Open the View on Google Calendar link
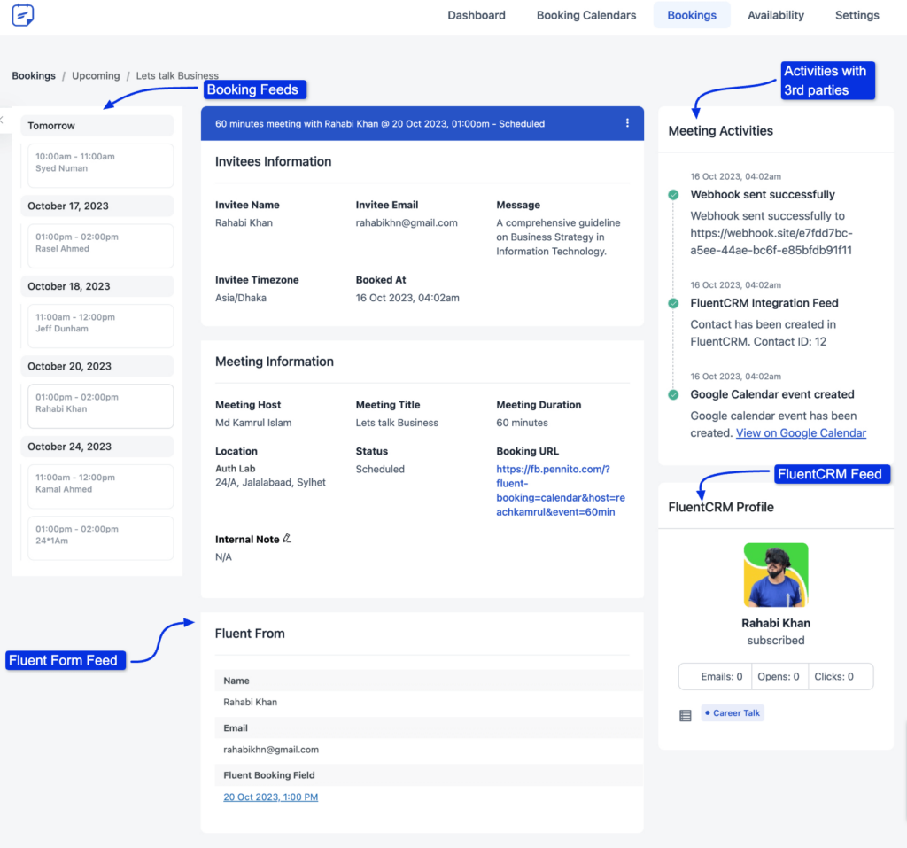The image size is (907, 848). coord(801,433)
